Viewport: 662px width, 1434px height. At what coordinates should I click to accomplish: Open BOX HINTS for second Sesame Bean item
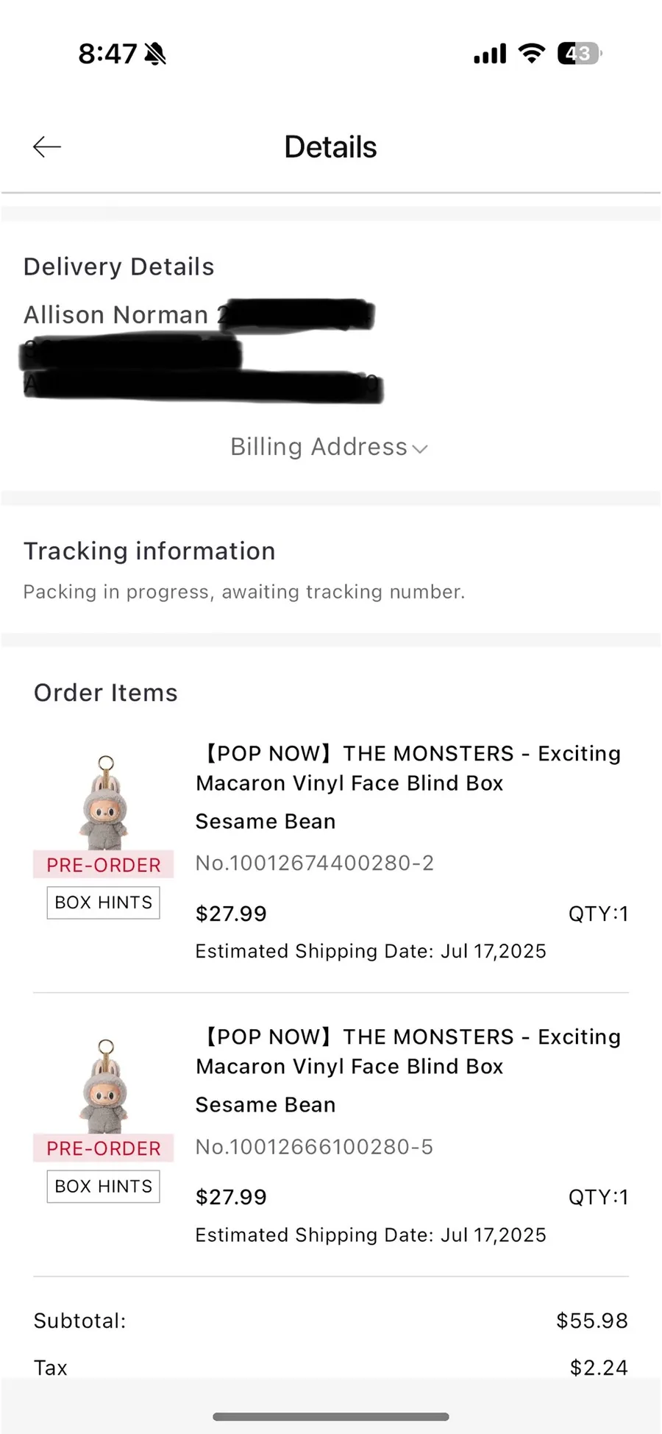coord(104,1187)
